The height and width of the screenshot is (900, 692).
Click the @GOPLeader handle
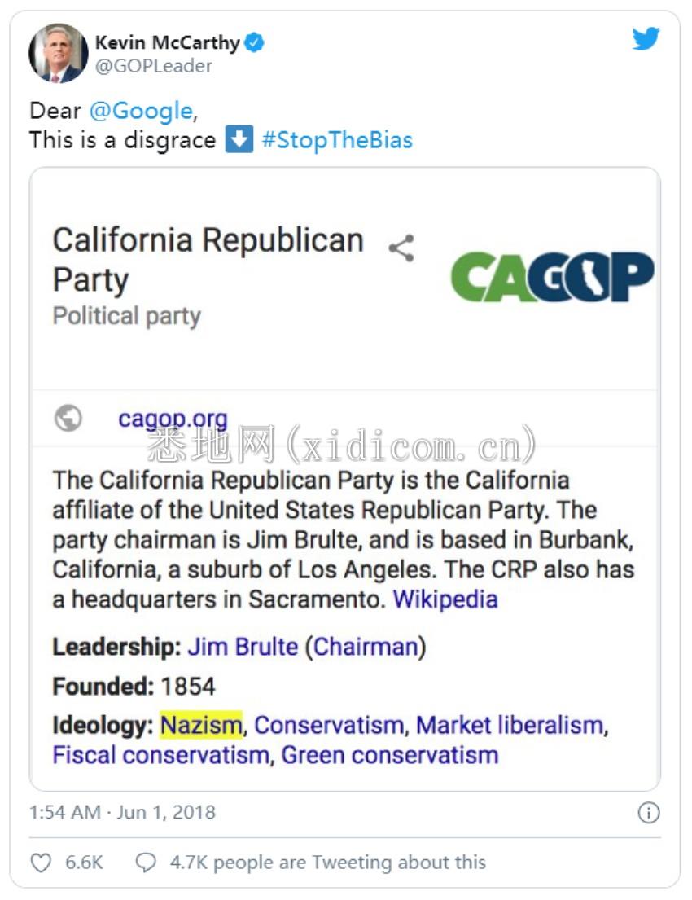pos(153,66)
